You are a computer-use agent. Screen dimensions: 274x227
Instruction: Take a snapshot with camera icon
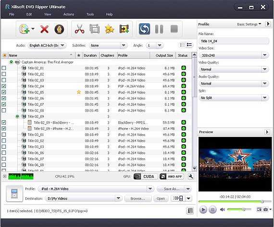point(265,209)
